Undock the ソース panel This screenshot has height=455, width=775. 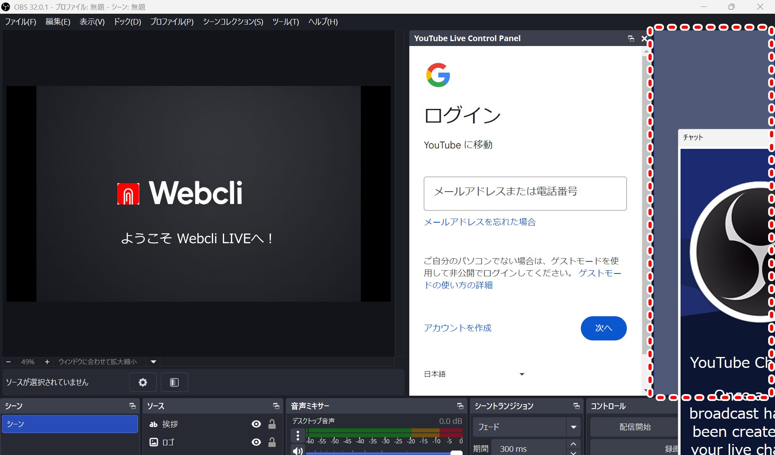(x=276, y=406)
